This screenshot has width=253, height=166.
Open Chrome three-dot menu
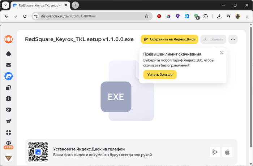click(247, 16)
